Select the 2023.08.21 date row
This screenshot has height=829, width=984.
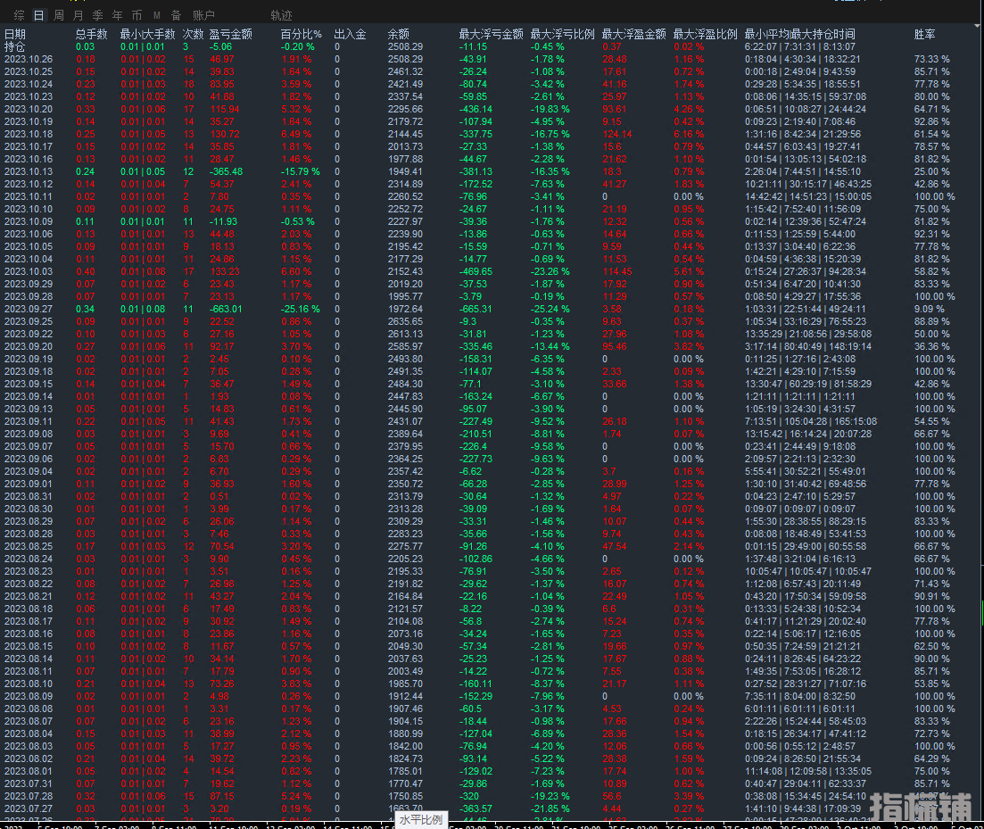[x=29, y=596]
